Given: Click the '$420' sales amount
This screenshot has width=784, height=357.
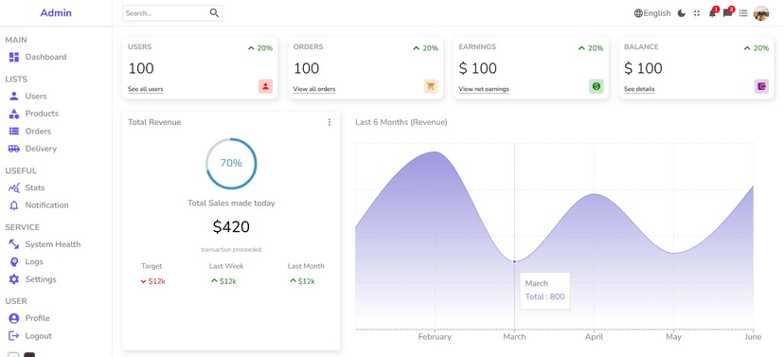Looking at the screenshot, I should (x=231, y=227).
